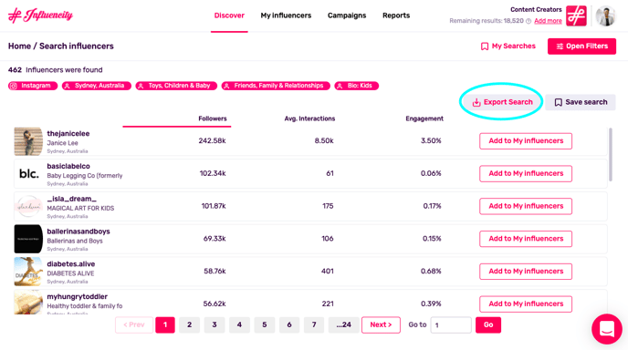Click the Sydney, Australia filter tag
Image resolution: width=628 pixels, height=350 pixels.
(96, 86)
